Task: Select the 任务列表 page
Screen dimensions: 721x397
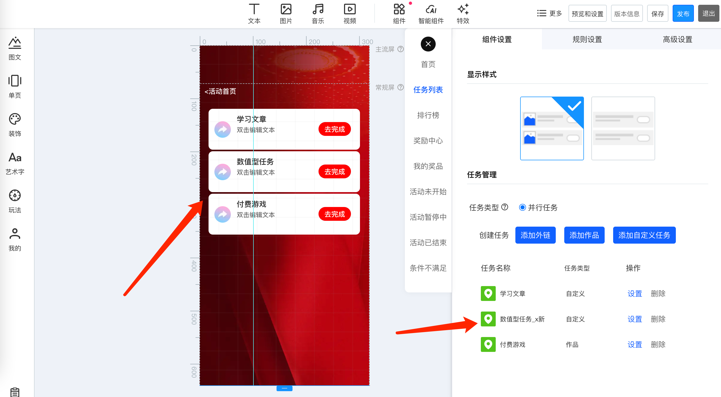Action: pos(428,90)
